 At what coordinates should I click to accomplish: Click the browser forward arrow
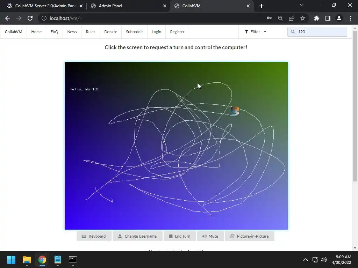[x=19, y=18]
